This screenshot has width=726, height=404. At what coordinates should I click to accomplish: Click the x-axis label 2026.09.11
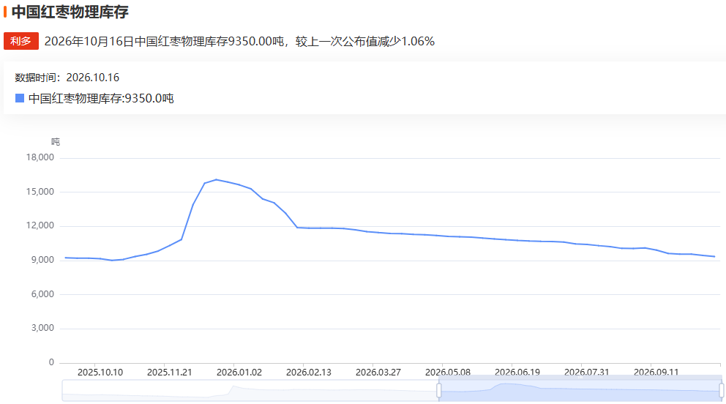click(x=656, y=372)
